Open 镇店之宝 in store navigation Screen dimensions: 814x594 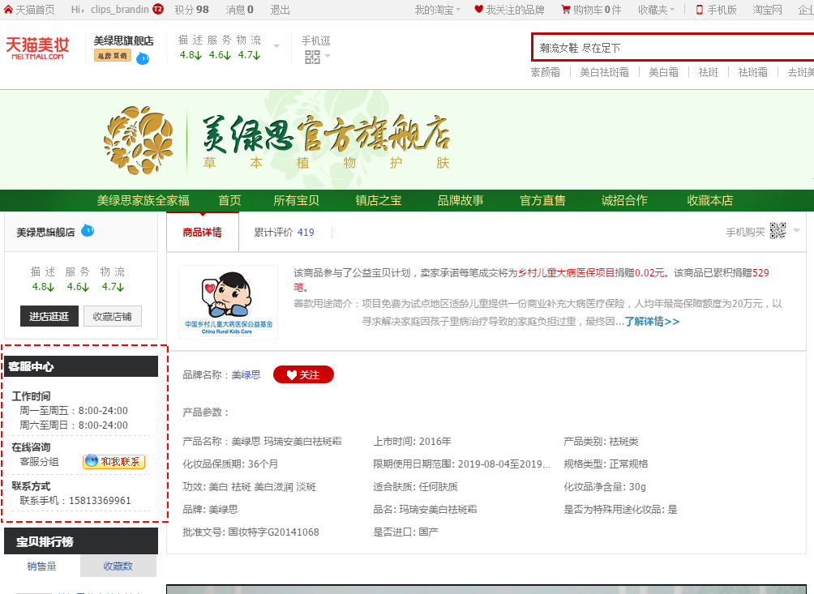click(x=379, y=200)
